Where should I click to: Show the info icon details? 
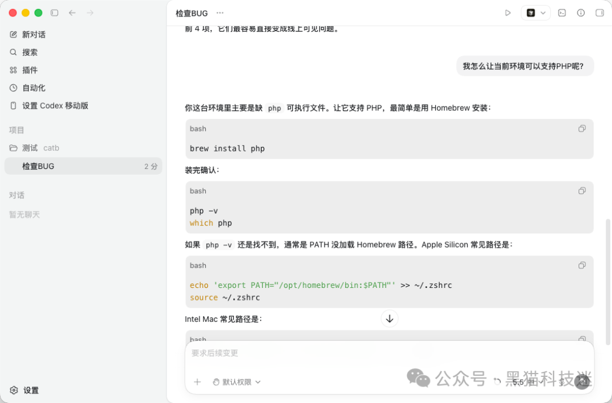[x=581, y=13]
